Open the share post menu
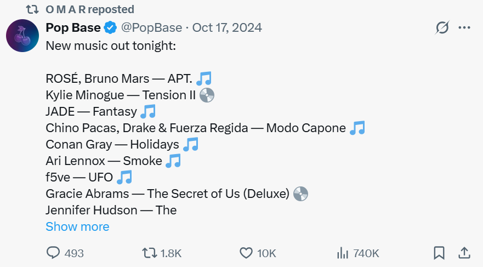Image resolution: width=483 pixels, height=267 pixels. point(464,253)
